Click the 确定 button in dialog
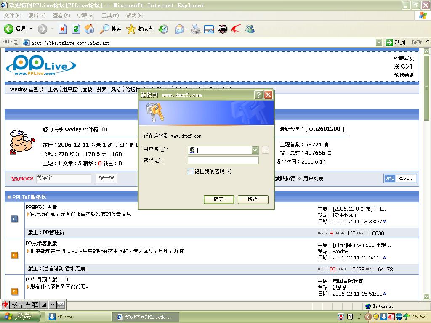 coord(219,199)
